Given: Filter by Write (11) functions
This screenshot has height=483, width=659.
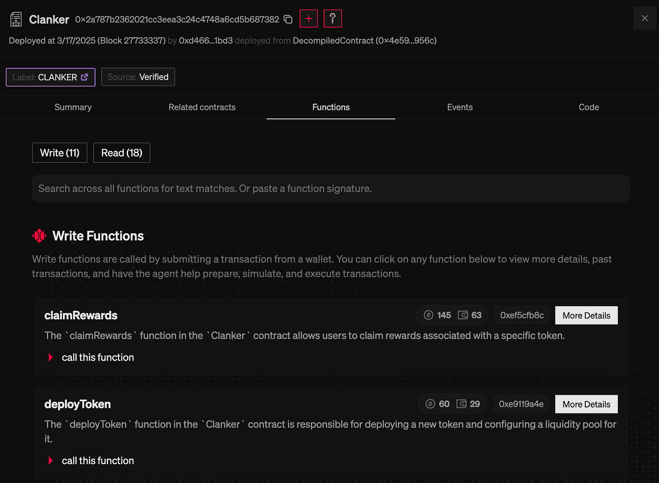Looking at the screenshot, I should pyautogui.click(x=60, y=153).
